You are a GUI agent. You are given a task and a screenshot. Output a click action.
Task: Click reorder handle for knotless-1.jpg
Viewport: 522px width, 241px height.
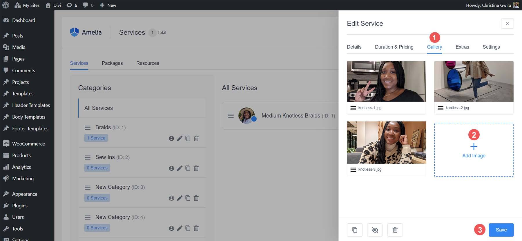[353, 108]
